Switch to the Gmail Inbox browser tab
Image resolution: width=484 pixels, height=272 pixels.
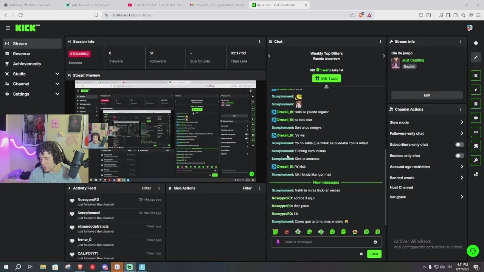pos(217,5)
